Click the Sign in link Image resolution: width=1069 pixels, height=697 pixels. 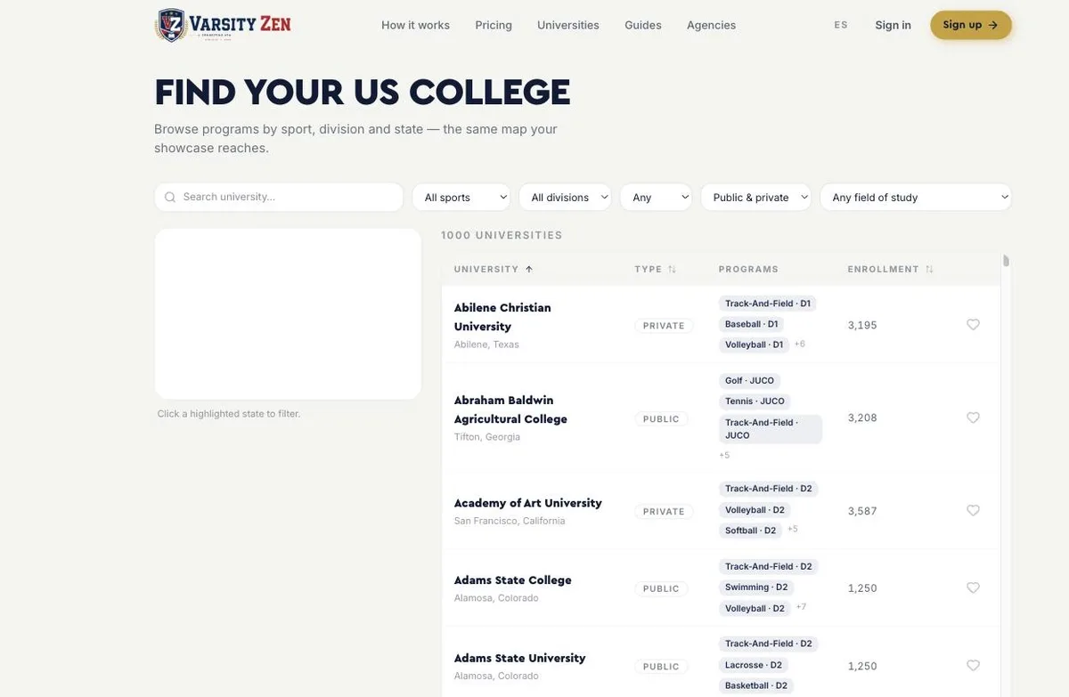(x=893, y=25)
